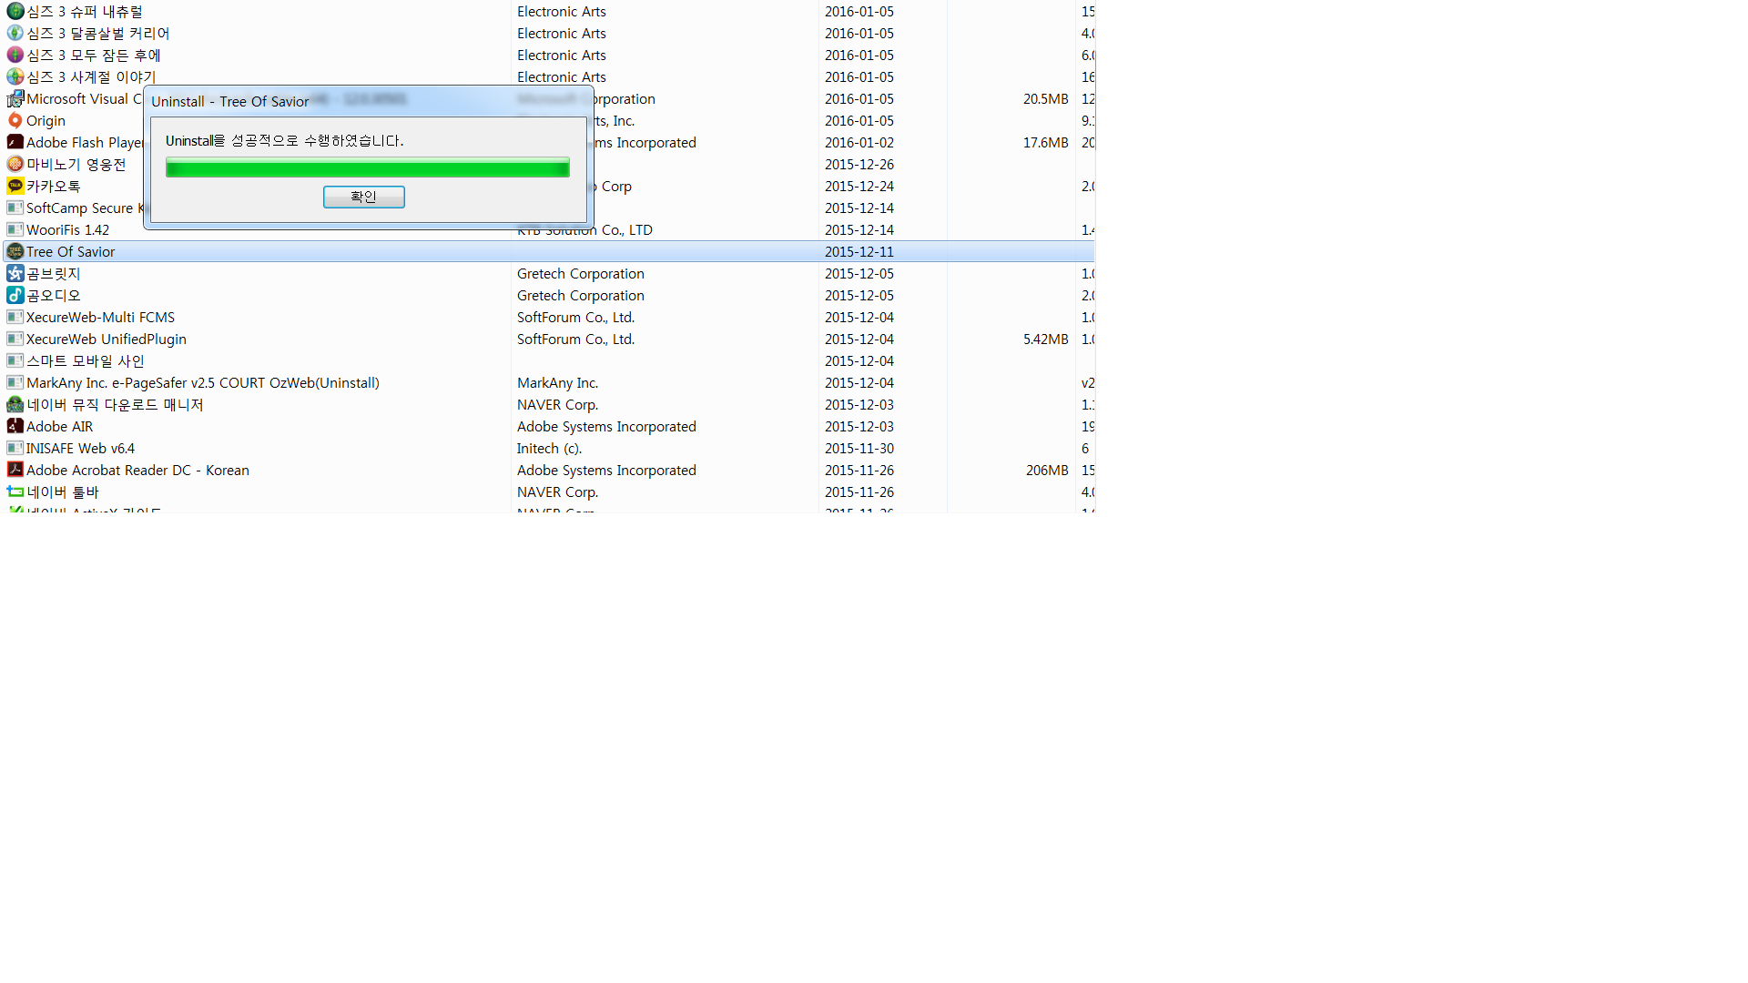The width and height of the screenshot is (1748, 983).
Task: Select the Adobe AIR program name
Action: click(59, 427)
